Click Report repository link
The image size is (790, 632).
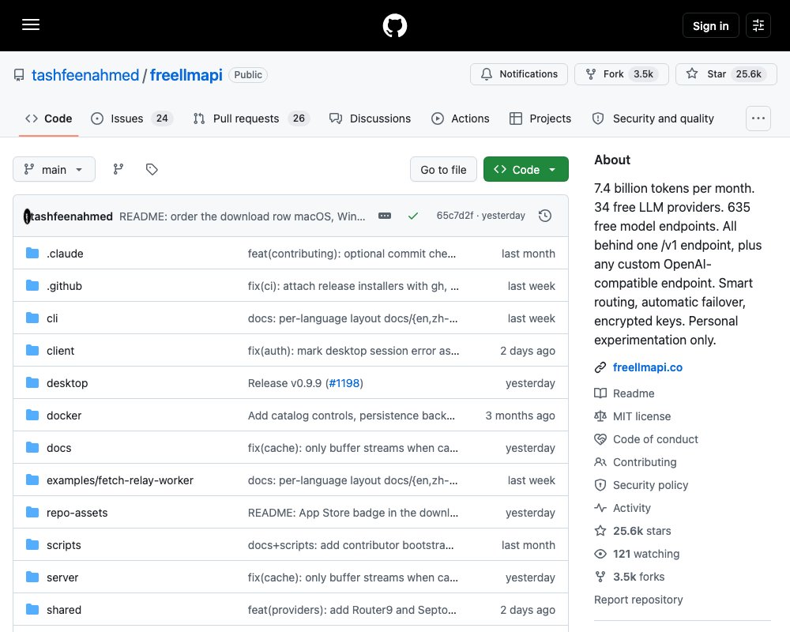638,600
